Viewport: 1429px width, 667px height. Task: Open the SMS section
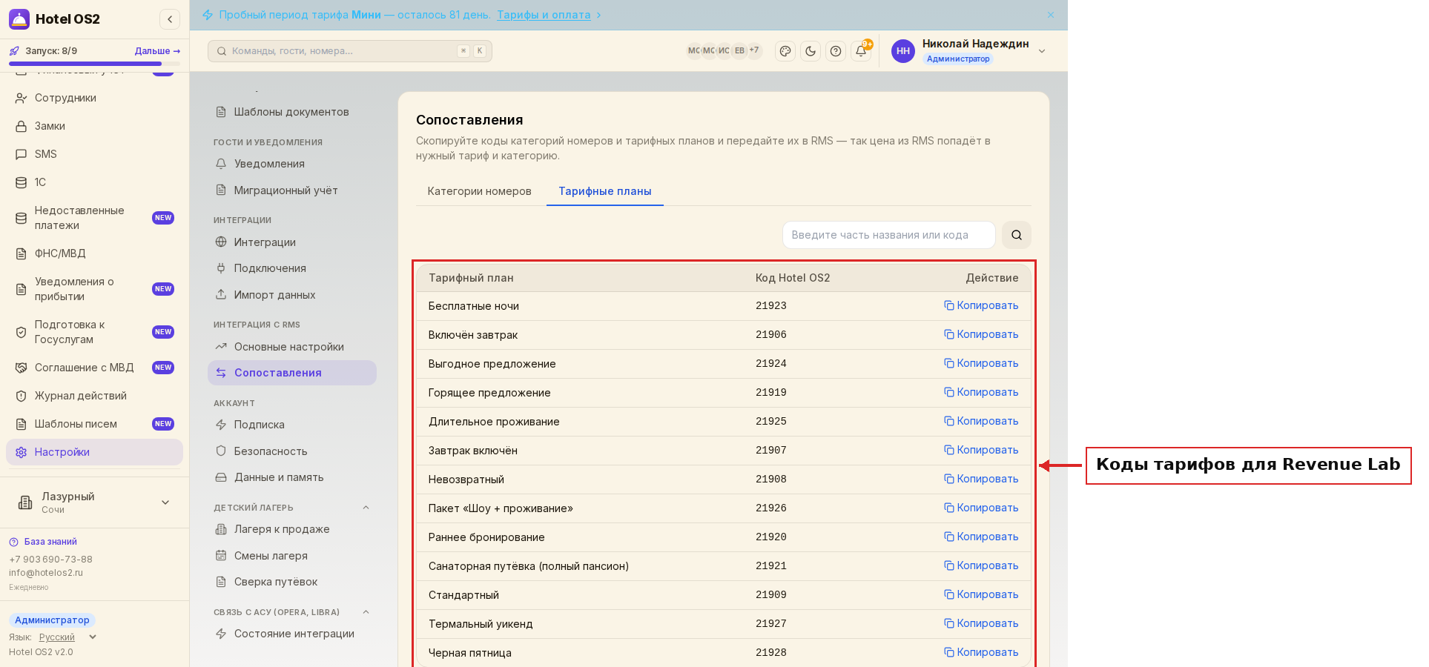click(x=94, y=154)
